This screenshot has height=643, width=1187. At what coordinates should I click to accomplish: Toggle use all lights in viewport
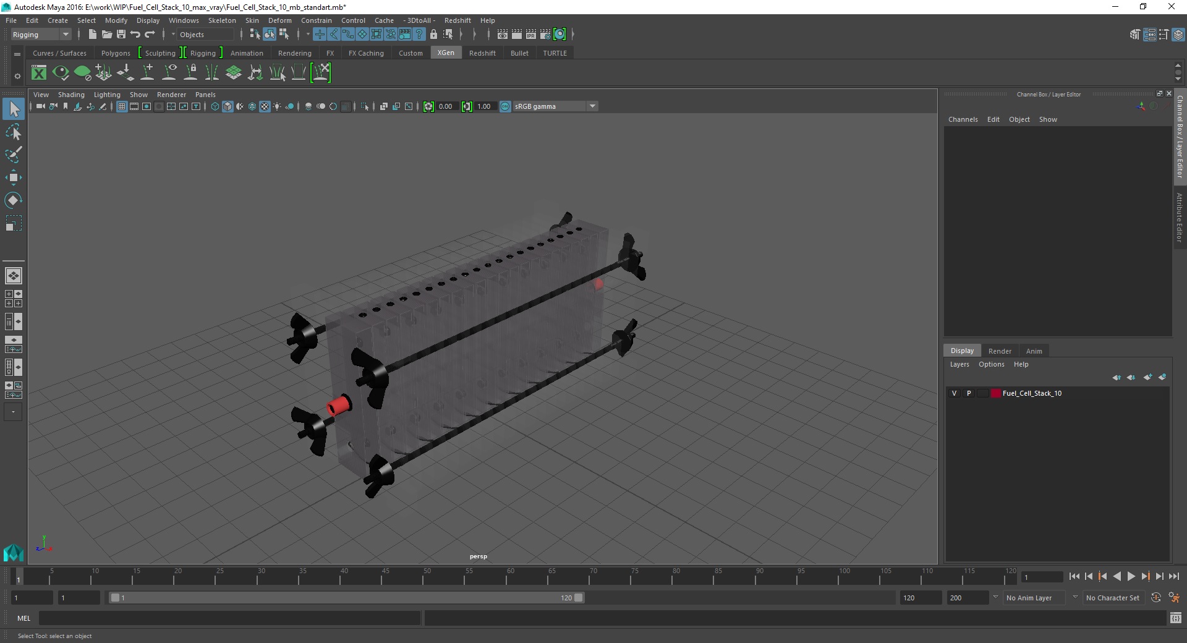[x=277, y=106]
